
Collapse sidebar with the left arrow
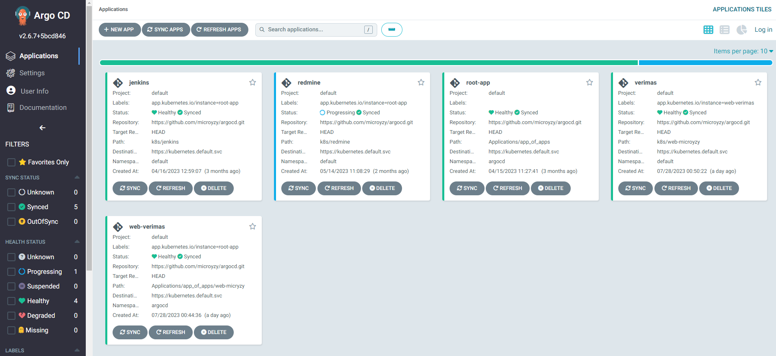click(42, 128)
